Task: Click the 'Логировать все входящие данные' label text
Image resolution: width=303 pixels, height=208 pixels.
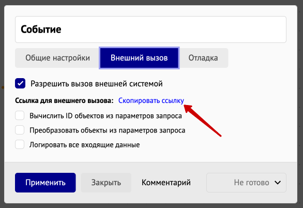Action: [x=85, y=145]
